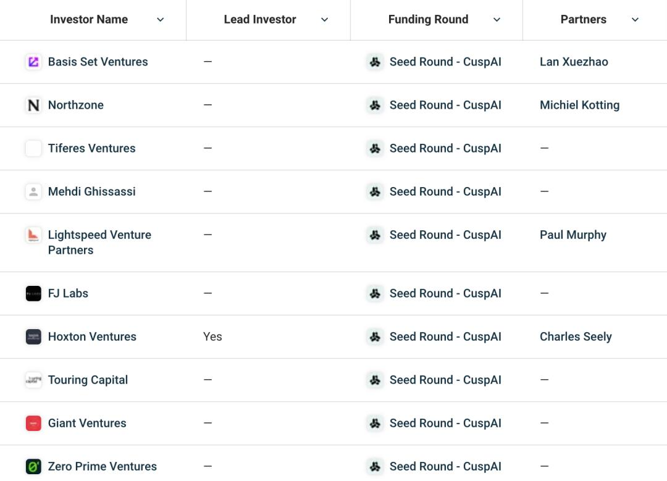667x481 pixels.
Task: Click the Lightspeed Venture Partners logo icon
Action: coord(33,235)
